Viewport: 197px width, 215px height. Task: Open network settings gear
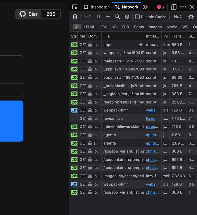pyautogui.click(x=191, y=17)
